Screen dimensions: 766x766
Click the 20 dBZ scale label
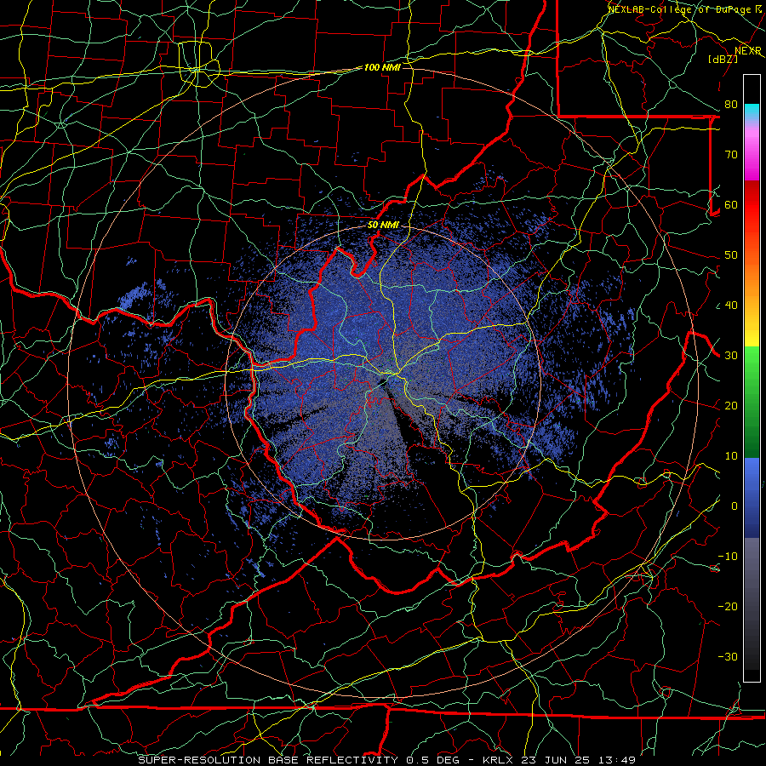pyautogui.click(x=731, y=405)
